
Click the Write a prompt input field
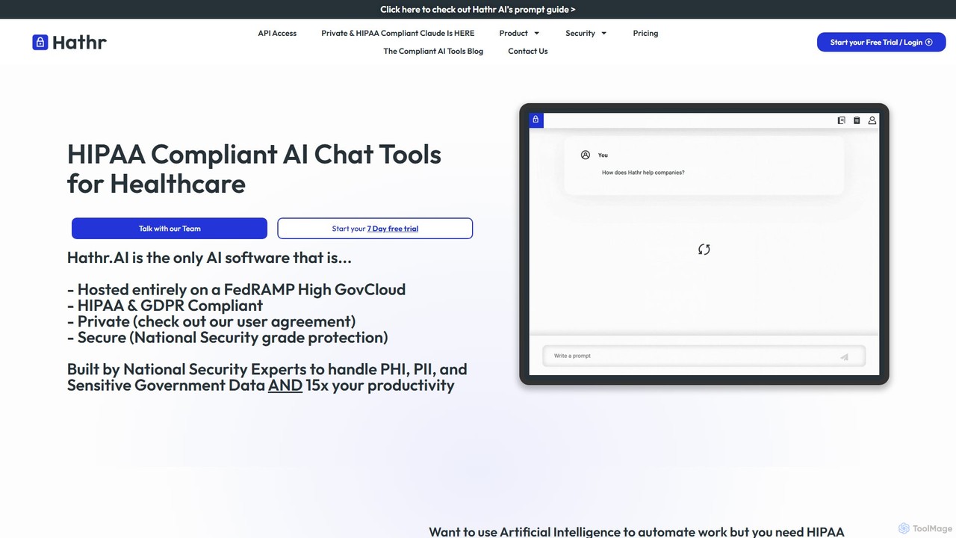[x=704, y=356]
